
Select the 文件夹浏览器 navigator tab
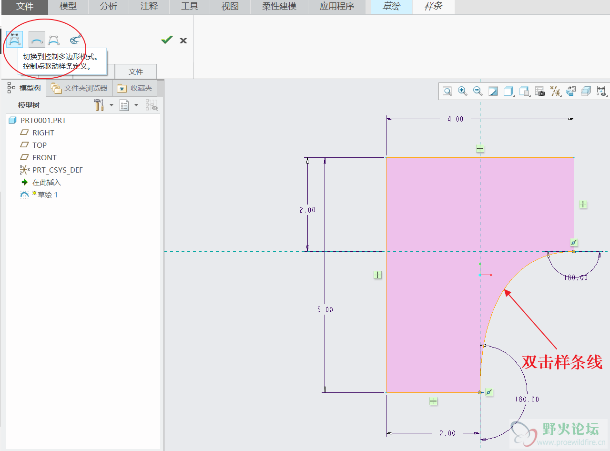tap(80, 88)
